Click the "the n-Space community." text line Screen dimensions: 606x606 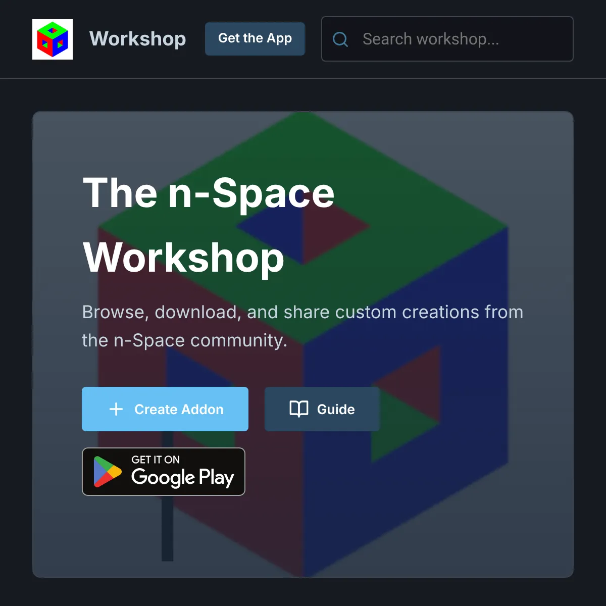(184, 340)
